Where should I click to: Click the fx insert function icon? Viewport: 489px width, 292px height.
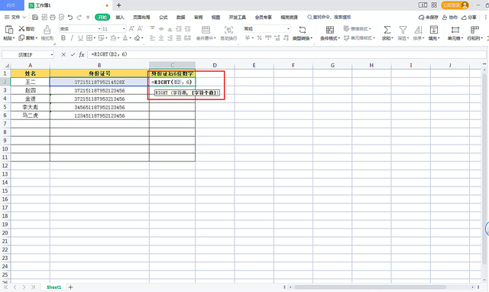coord(82,54)
